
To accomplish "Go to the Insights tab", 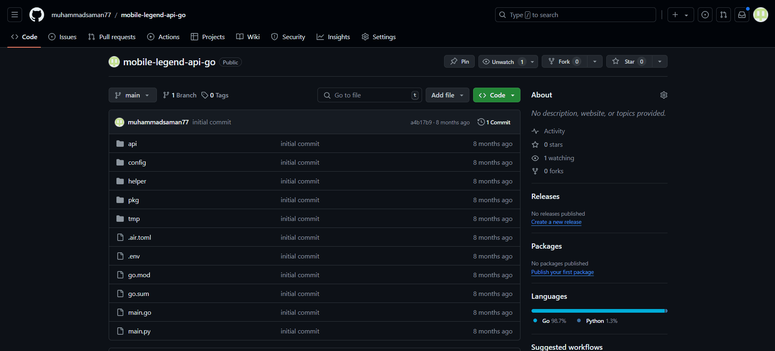I will (333, 37).
